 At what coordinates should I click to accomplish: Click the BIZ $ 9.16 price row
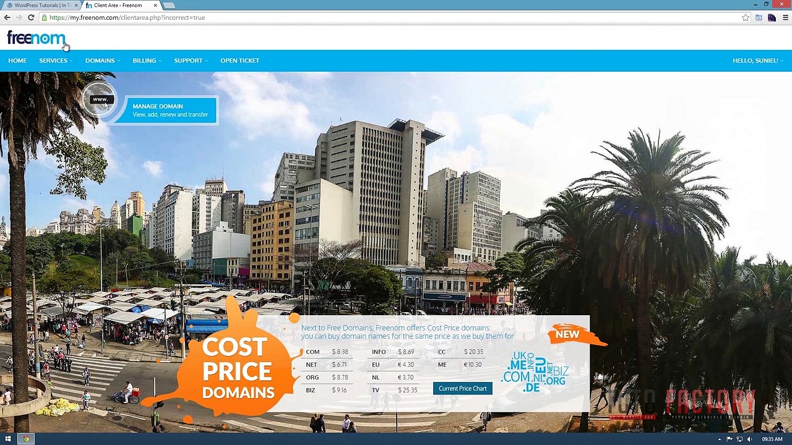(x=328, y=390)
